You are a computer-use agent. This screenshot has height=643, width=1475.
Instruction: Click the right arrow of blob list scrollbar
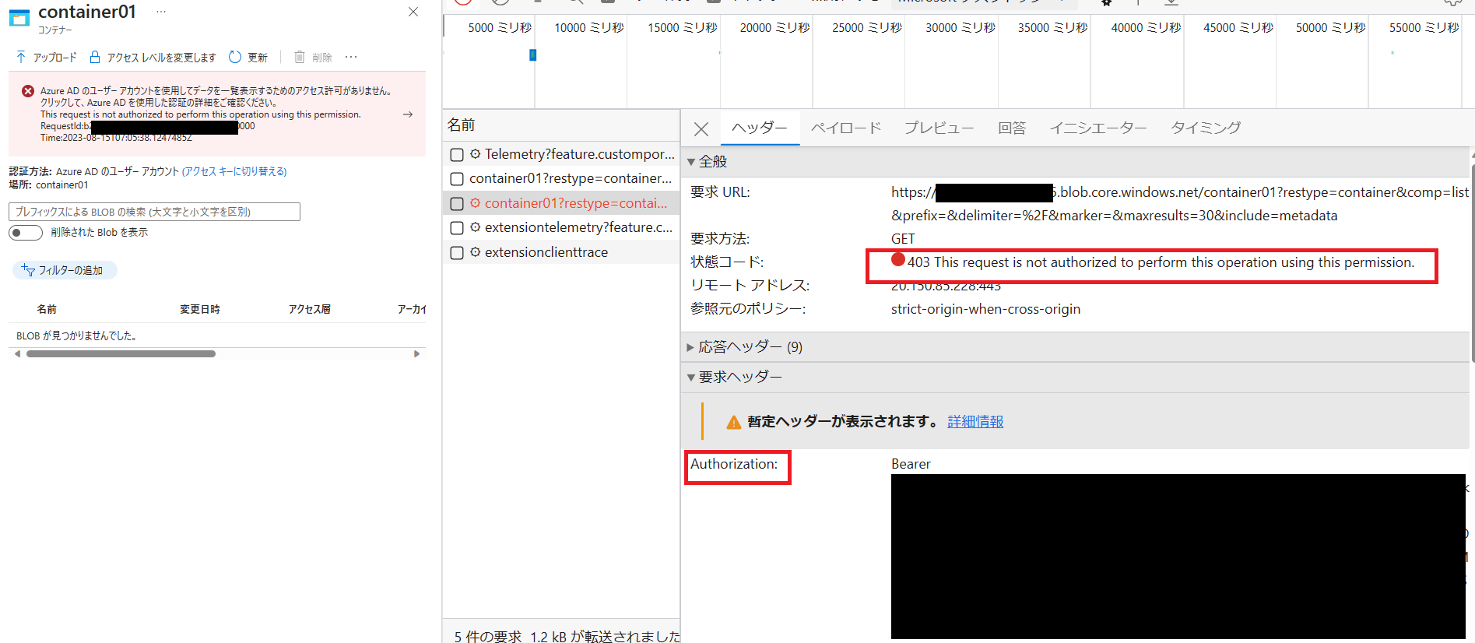pos(416,353)
